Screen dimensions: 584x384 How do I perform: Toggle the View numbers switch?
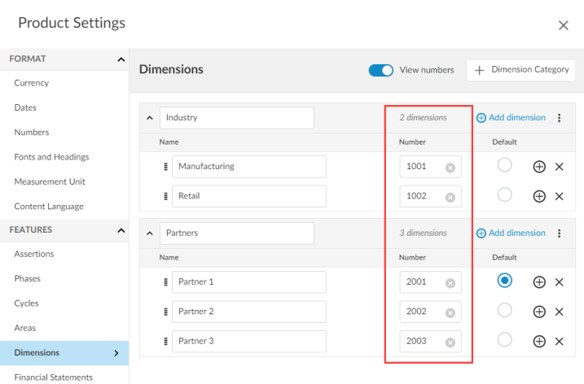point(381,71)
